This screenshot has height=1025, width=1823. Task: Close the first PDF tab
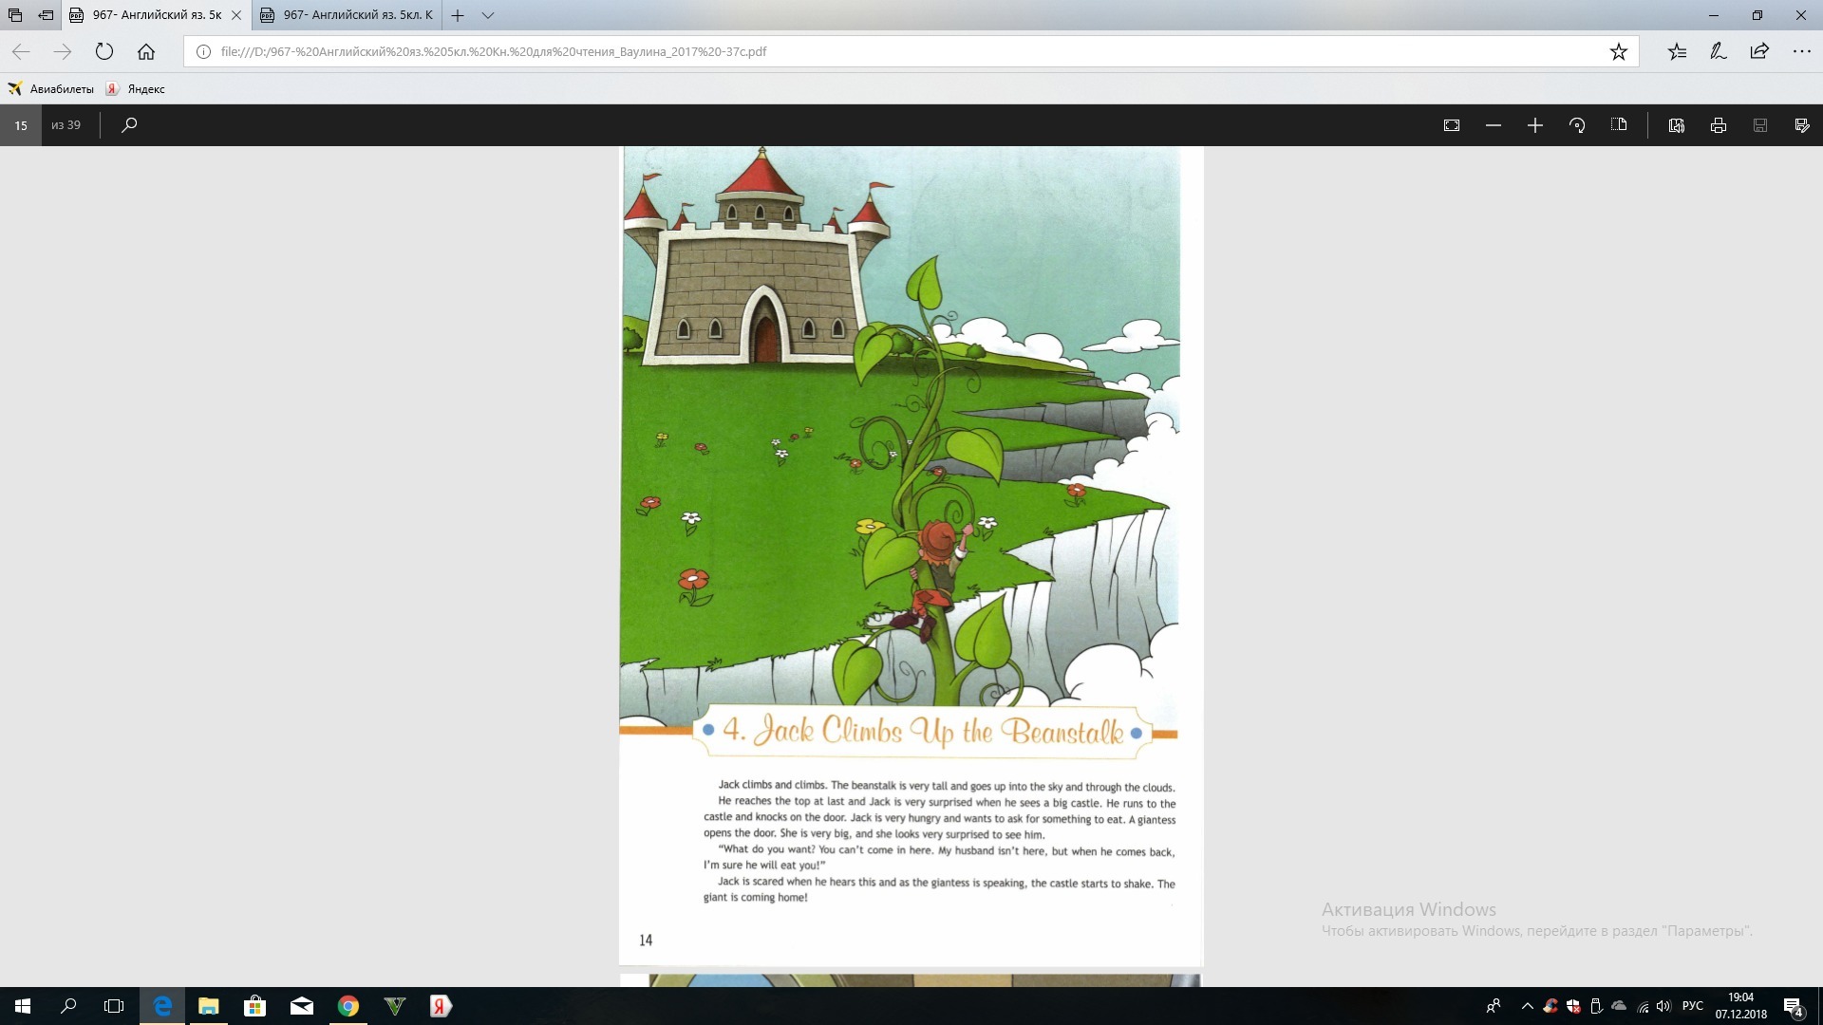point(236,15)
